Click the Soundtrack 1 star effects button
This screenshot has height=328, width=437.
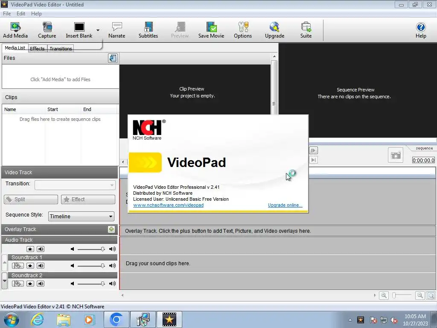point(30,266)
